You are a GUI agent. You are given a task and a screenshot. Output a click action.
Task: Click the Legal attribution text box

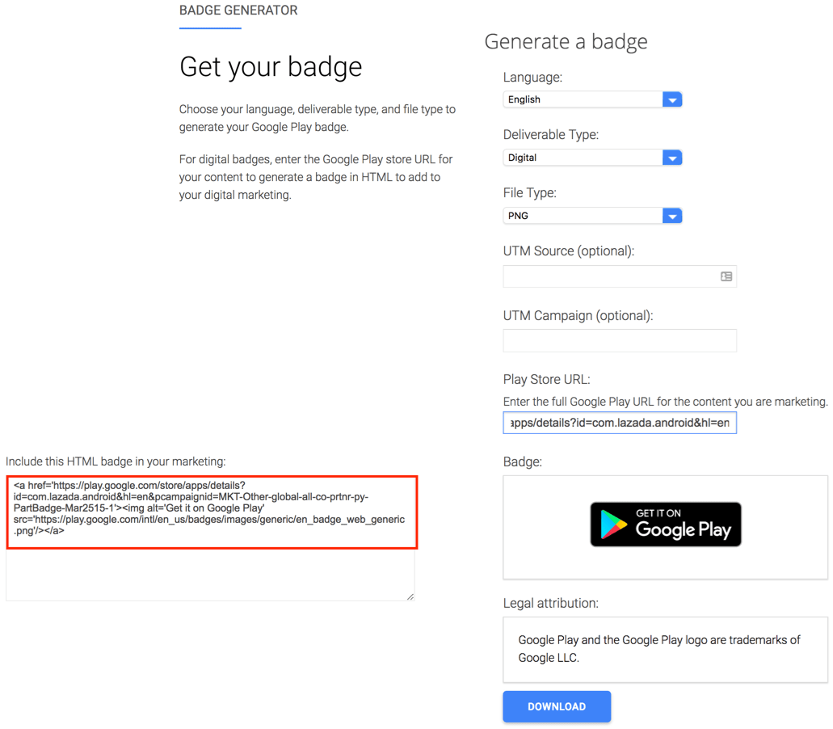tap(664, 649)
